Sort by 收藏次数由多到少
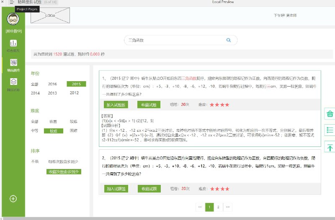 pyautogui.click(x=64, y=172)
